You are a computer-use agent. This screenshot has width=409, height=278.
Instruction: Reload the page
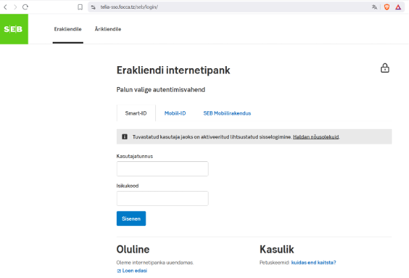tap(26, 6)
